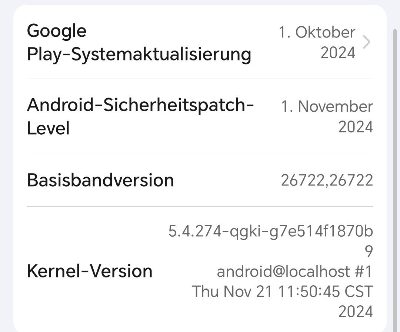
Task: Click the Kernel-Version label
Action: pos(90,271)
